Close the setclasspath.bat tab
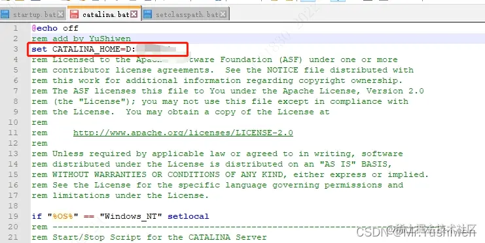The image size is (485, 243). click(x=223, y=14)
